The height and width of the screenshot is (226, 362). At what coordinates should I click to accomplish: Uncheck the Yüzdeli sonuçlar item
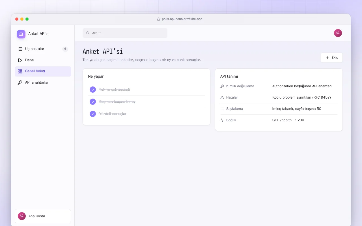tap(93, 114)
